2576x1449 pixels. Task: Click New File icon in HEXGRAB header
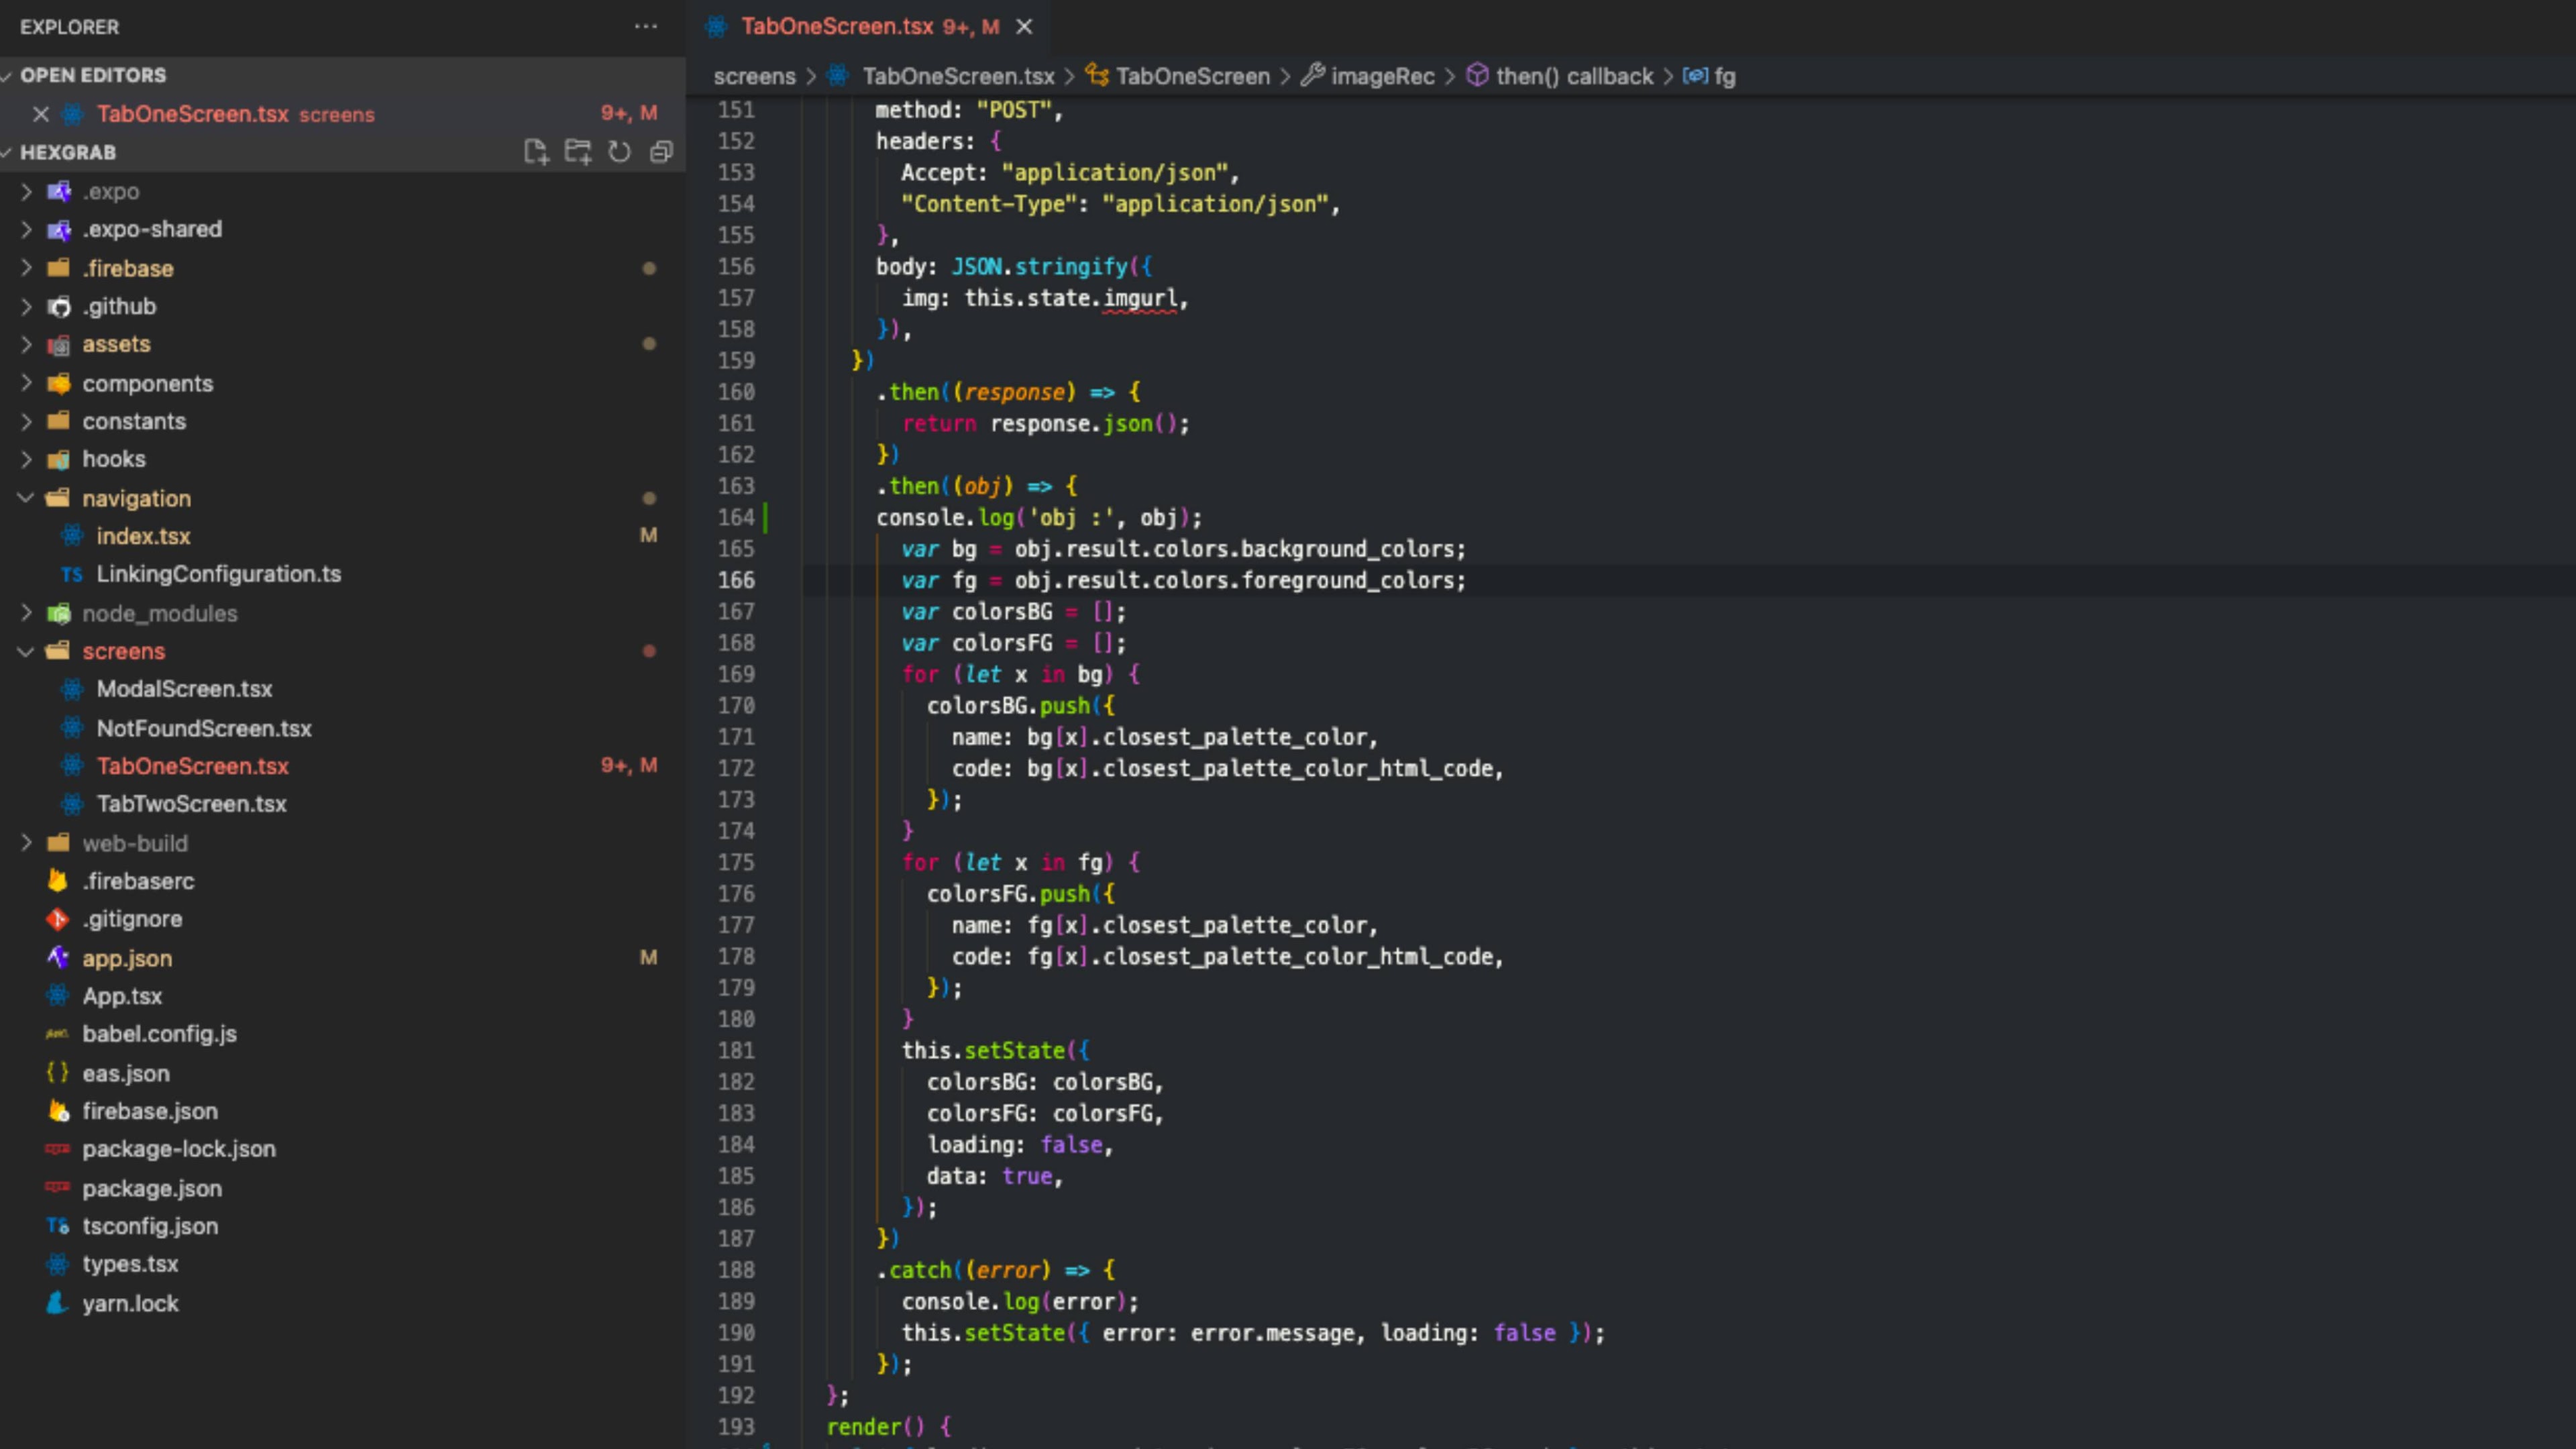536,152
